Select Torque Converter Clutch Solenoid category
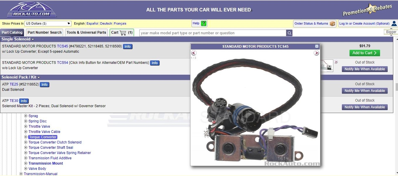Viewport: 398px width, 176px height. 55,142
